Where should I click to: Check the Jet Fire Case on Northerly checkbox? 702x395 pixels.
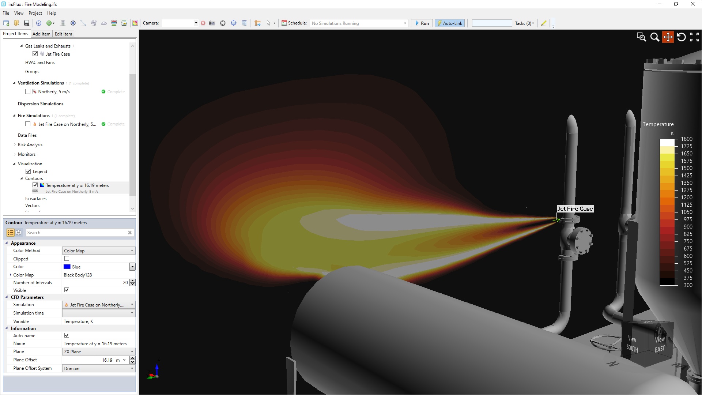(x=28, y=124)
